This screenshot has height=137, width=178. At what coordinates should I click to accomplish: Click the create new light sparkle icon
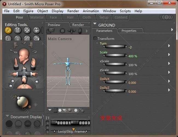coord(36,105)
